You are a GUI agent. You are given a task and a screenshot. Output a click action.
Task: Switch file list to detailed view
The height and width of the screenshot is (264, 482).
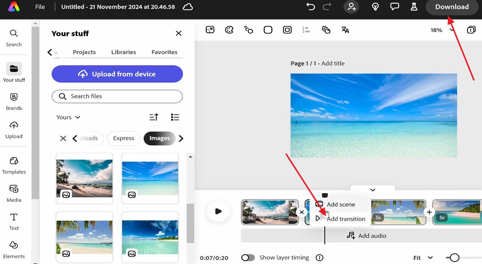175,117
